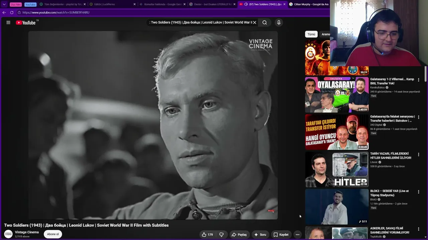The width and height of the screenshot is (428, 240).
Task: Close the 'Komutlar hakkında' tab
Action: coord(185,4)
